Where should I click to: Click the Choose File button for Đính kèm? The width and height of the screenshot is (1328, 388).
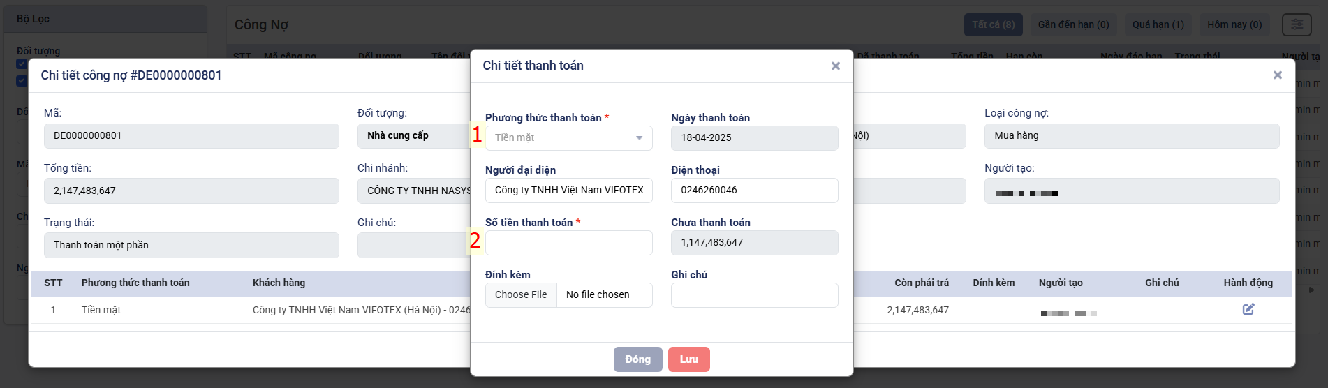pyautogui.click(x=521, y=295)
